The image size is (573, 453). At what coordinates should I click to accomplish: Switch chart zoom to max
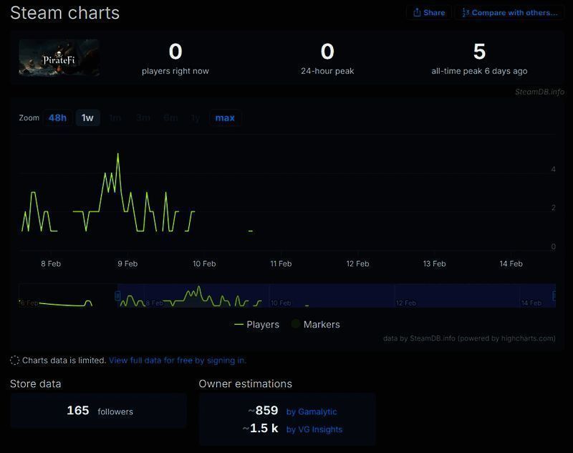tap(225, 118)
